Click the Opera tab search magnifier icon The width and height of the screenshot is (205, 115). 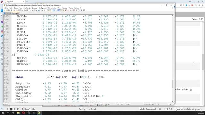click(x=190, y=2)
